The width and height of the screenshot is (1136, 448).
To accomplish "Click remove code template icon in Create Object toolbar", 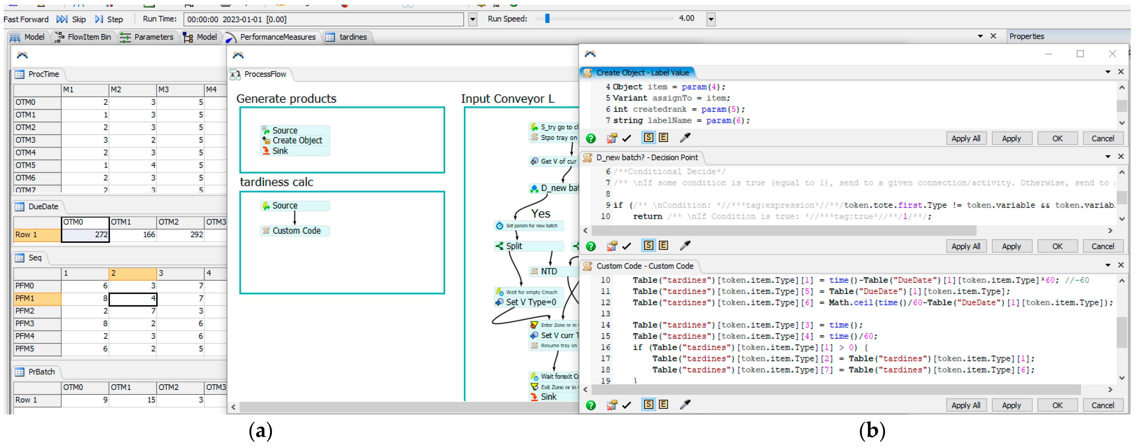I will tap(611, 139).
